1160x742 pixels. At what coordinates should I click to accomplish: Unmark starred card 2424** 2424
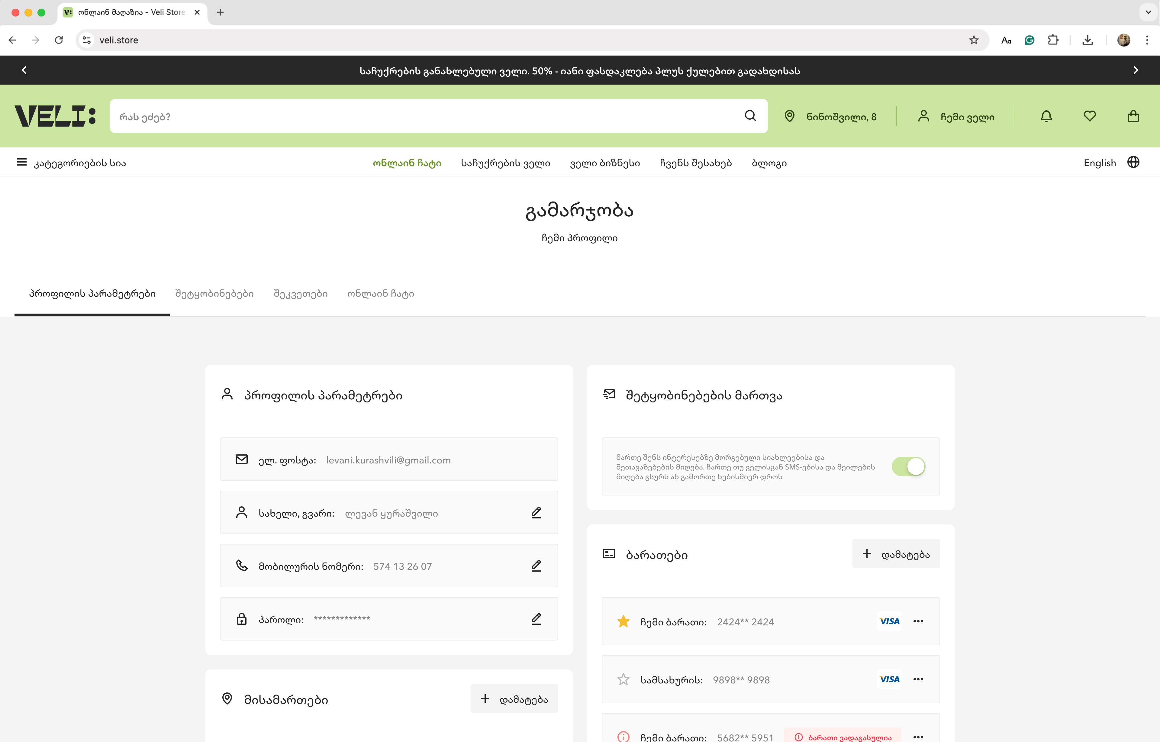[623, 621]
